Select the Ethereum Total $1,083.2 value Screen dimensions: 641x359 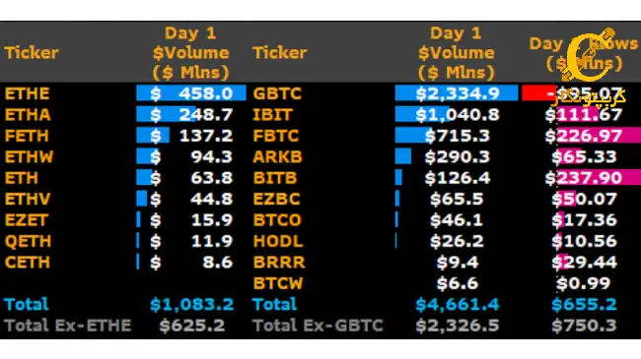(x=191, y=304)
